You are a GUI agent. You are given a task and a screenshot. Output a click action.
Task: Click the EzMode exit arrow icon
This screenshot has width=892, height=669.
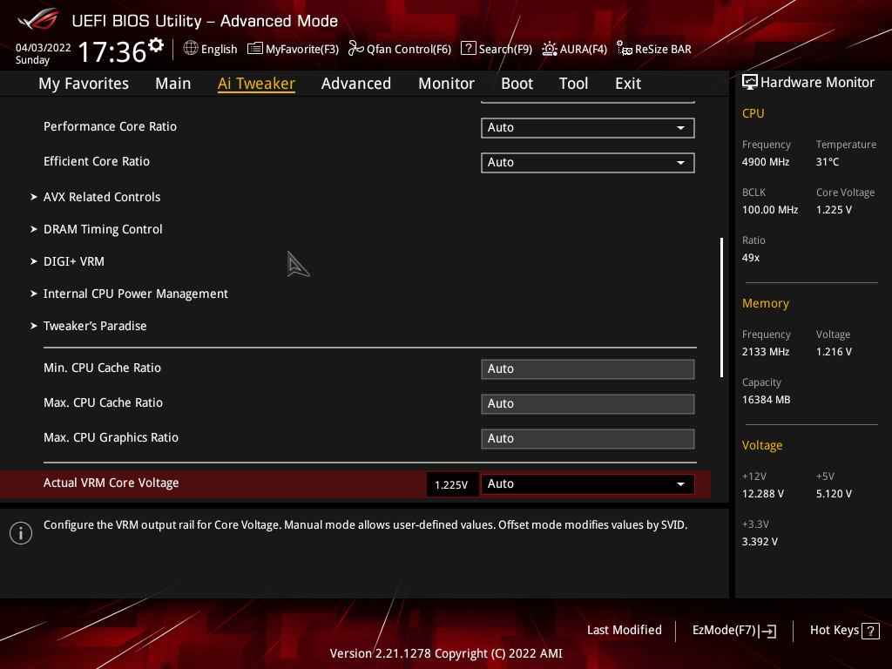coord(768,631)
